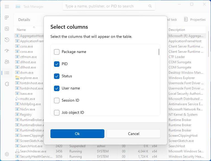Open the Processes page icon in sidebar
211x161 pixels.
pyautogui.click(x=7, y=18)
